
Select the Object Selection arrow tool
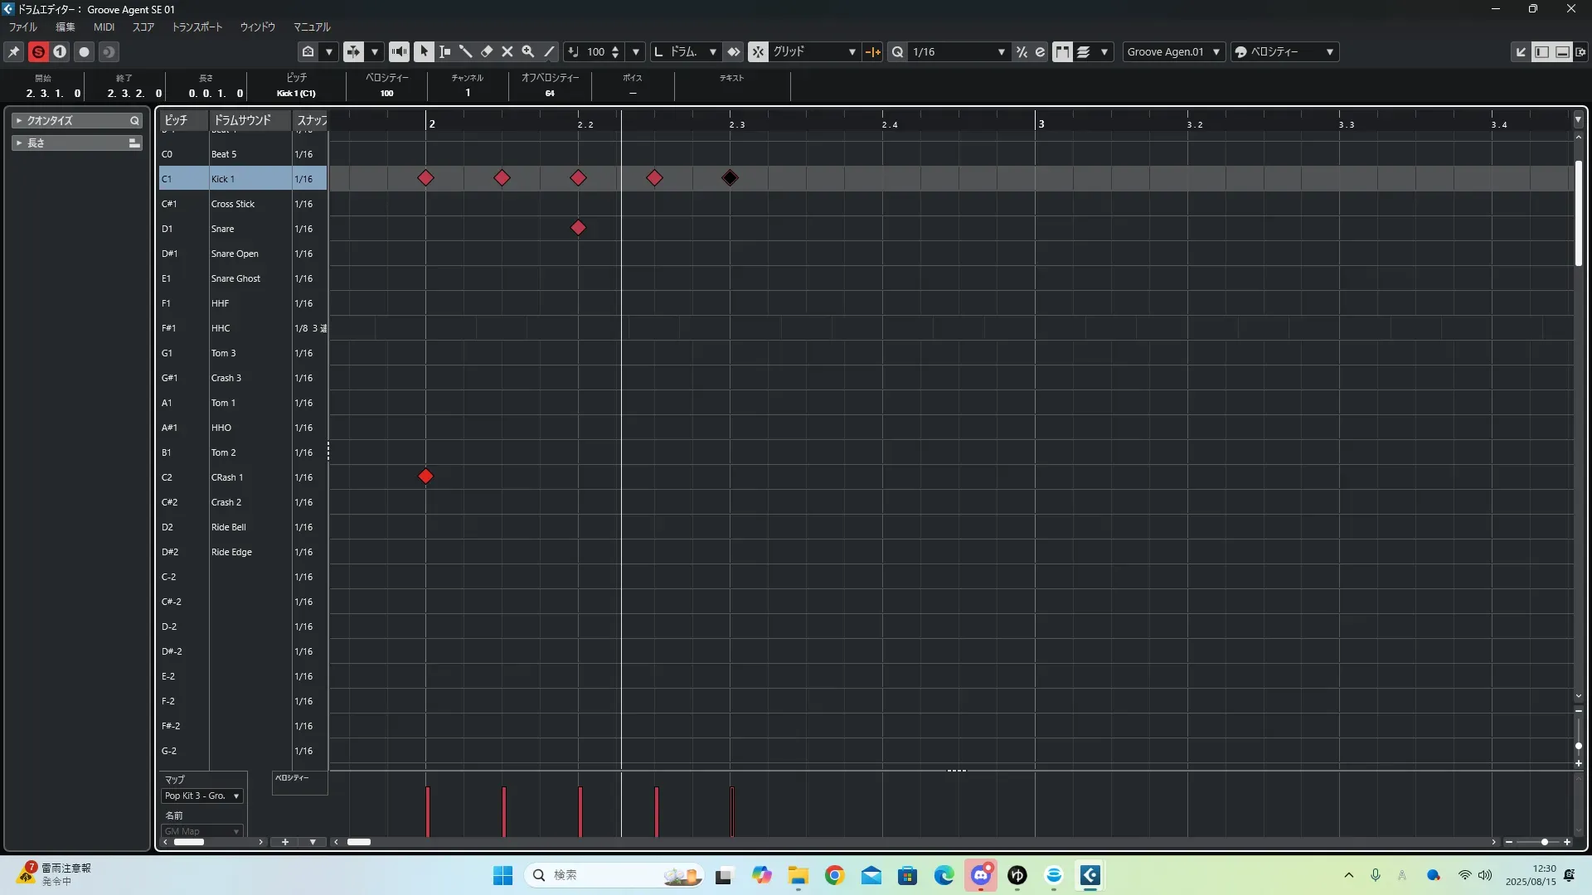(424, 51)
